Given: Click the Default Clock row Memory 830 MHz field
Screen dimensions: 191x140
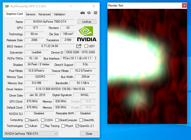Looking at the screenshot, I should (x=61, y=107).
